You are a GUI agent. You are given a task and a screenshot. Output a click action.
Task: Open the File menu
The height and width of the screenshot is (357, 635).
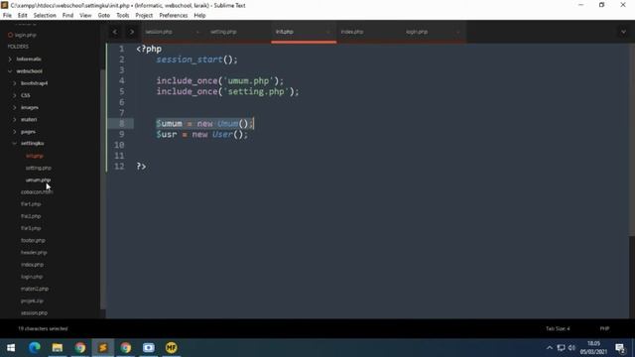[x=7, y=16]
